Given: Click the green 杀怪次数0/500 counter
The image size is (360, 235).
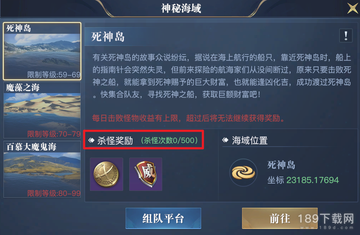Looking at the screenshot, I should coord(170,141).
